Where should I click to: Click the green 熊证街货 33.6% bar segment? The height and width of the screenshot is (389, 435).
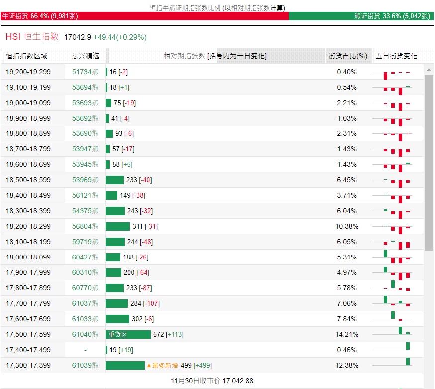361,16
